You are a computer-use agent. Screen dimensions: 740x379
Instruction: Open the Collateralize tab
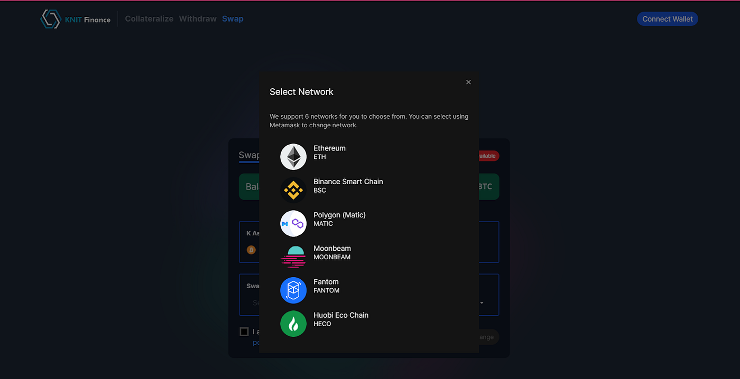(149, 18)
